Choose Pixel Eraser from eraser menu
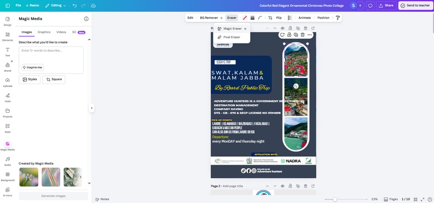This screenshot has height=203, width=434. click(232, 37)
